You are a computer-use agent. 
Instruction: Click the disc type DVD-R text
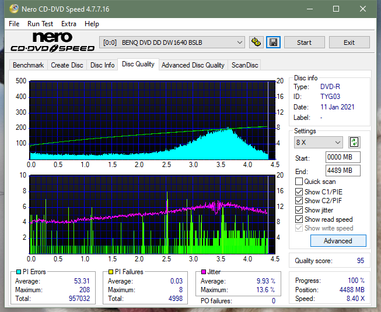click(x=330, y=87)
